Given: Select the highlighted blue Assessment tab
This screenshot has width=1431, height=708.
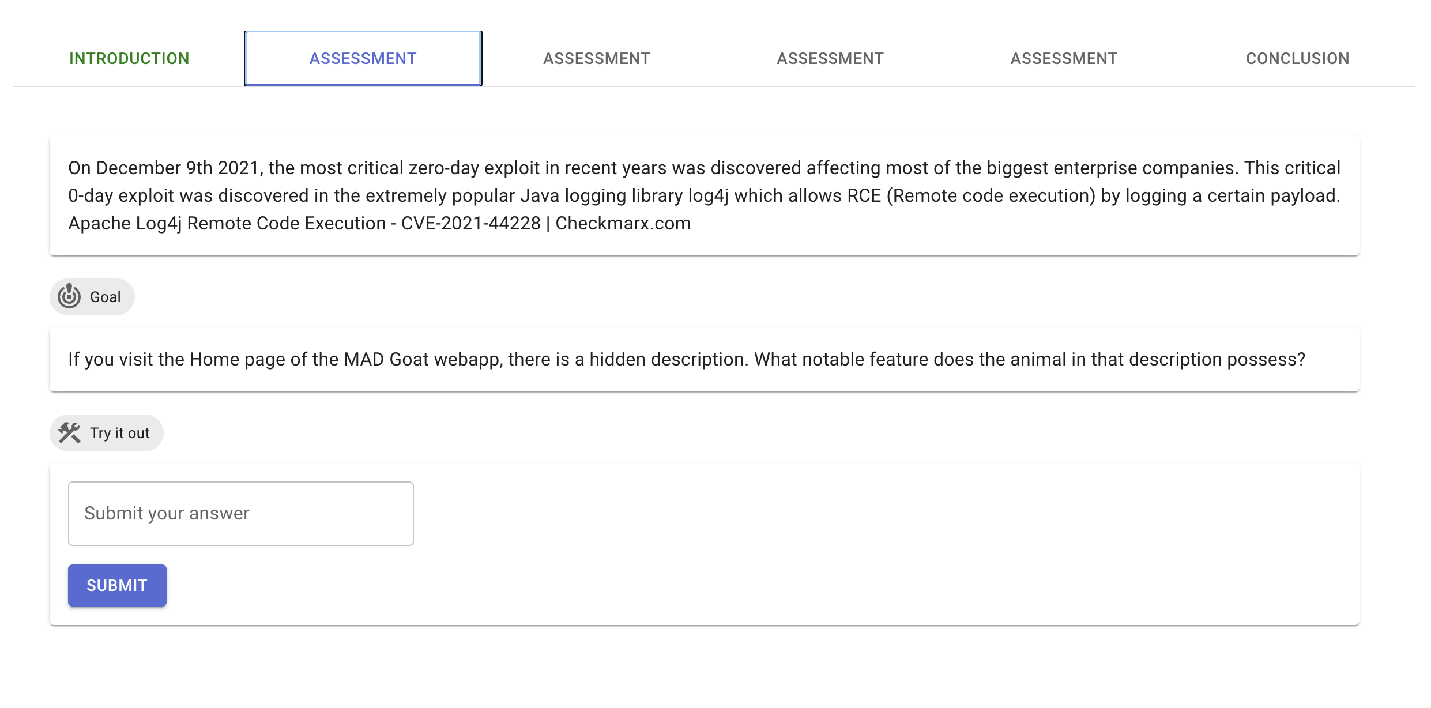Looking at the screenshot, I should coord(363,58).
